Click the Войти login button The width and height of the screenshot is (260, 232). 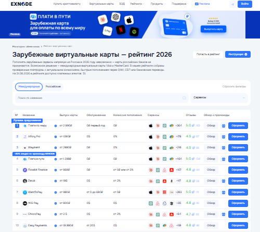245,4
